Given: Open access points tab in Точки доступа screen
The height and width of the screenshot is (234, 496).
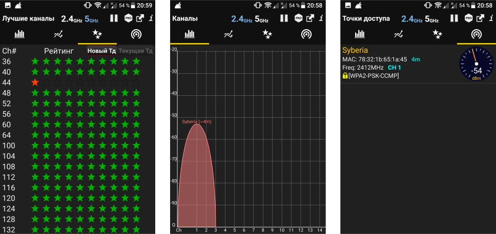Looking at the screenshot, I should (x=477, y=34).
